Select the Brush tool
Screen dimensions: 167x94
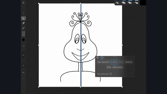click(x=23, y=28)
